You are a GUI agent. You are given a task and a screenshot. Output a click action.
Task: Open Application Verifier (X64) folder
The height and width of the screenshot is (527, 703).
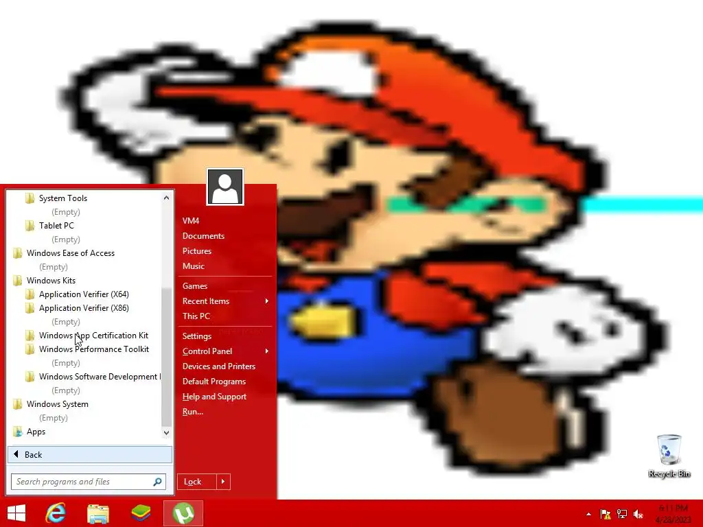[x=84, y=294]
